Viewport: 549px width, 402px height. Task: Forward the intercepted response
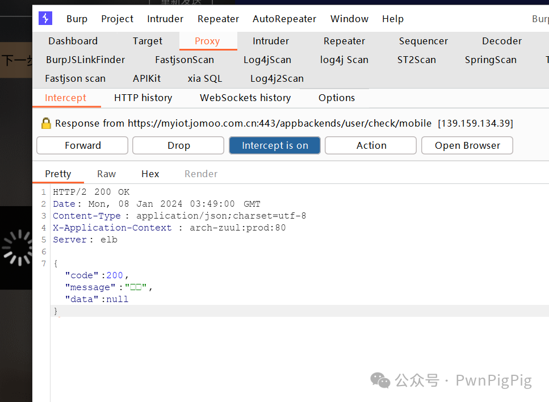click(83, 145)
